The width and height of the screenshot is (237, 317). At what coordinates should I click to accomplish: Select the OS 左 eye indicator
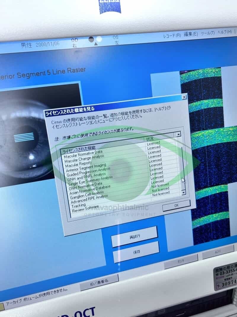click(x=116, y=40)
